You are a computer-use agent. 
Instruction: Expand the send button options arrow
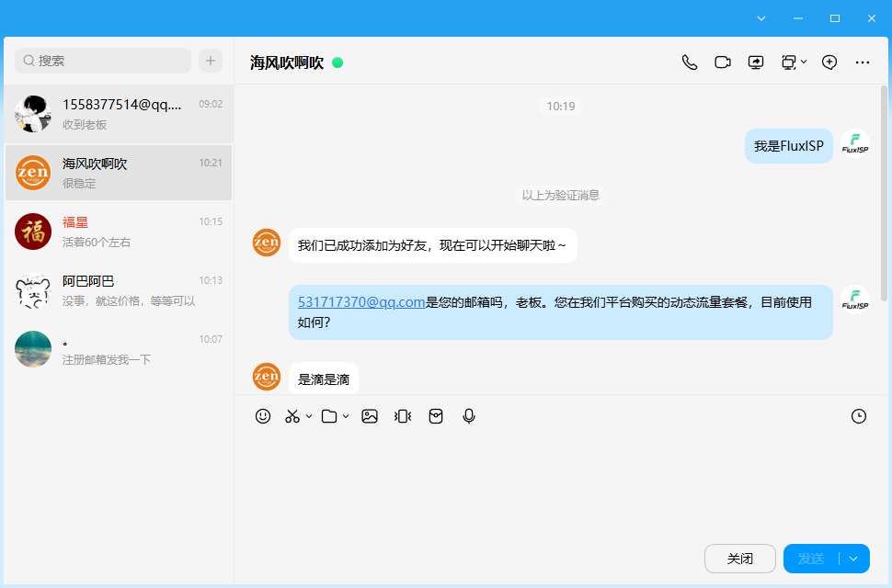tap(853, 559)
